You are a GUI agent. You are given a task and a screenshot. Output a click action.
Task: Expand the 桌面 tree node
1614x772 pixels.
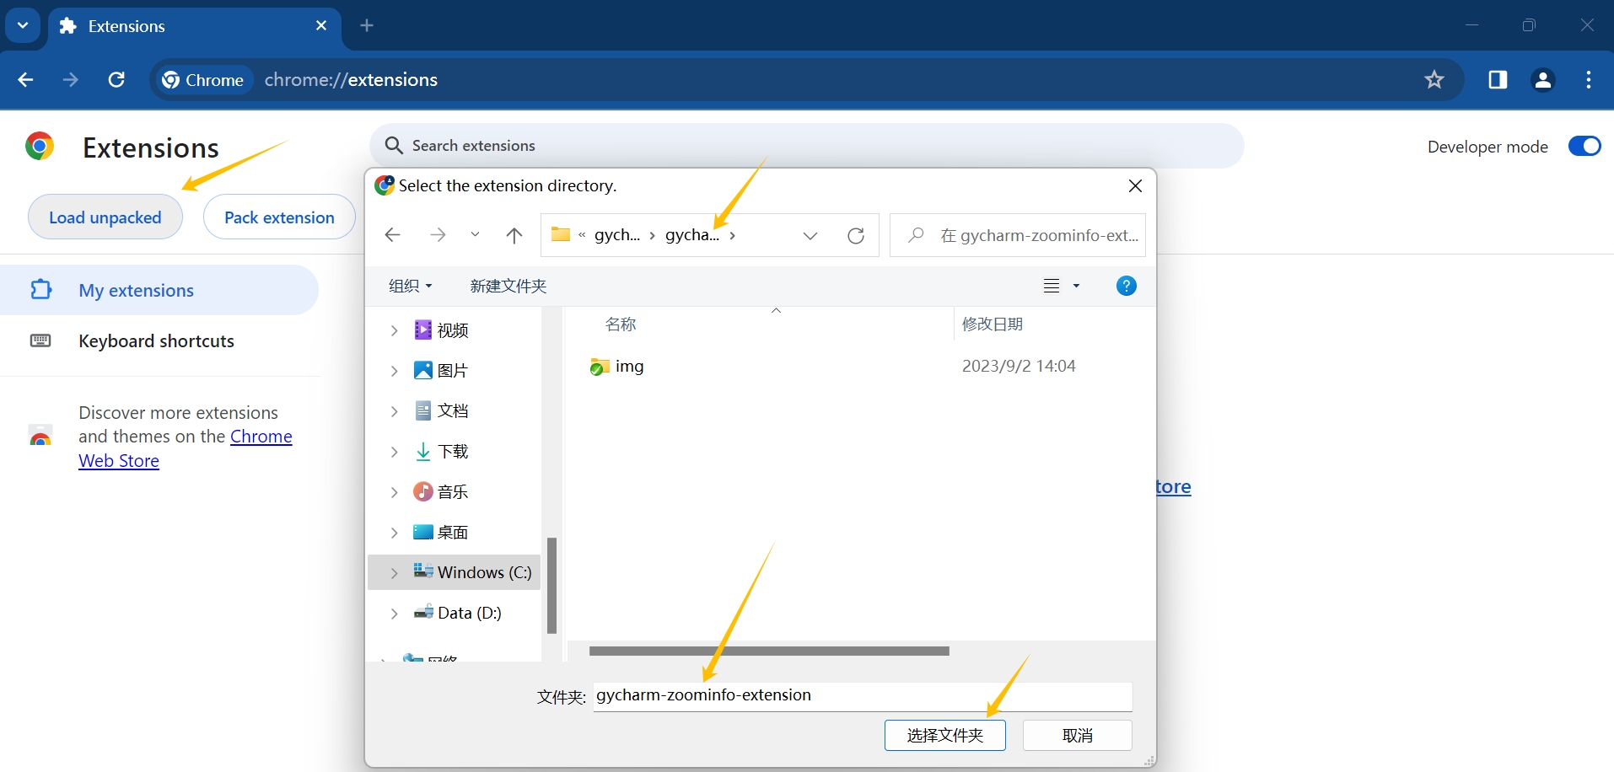394,533
